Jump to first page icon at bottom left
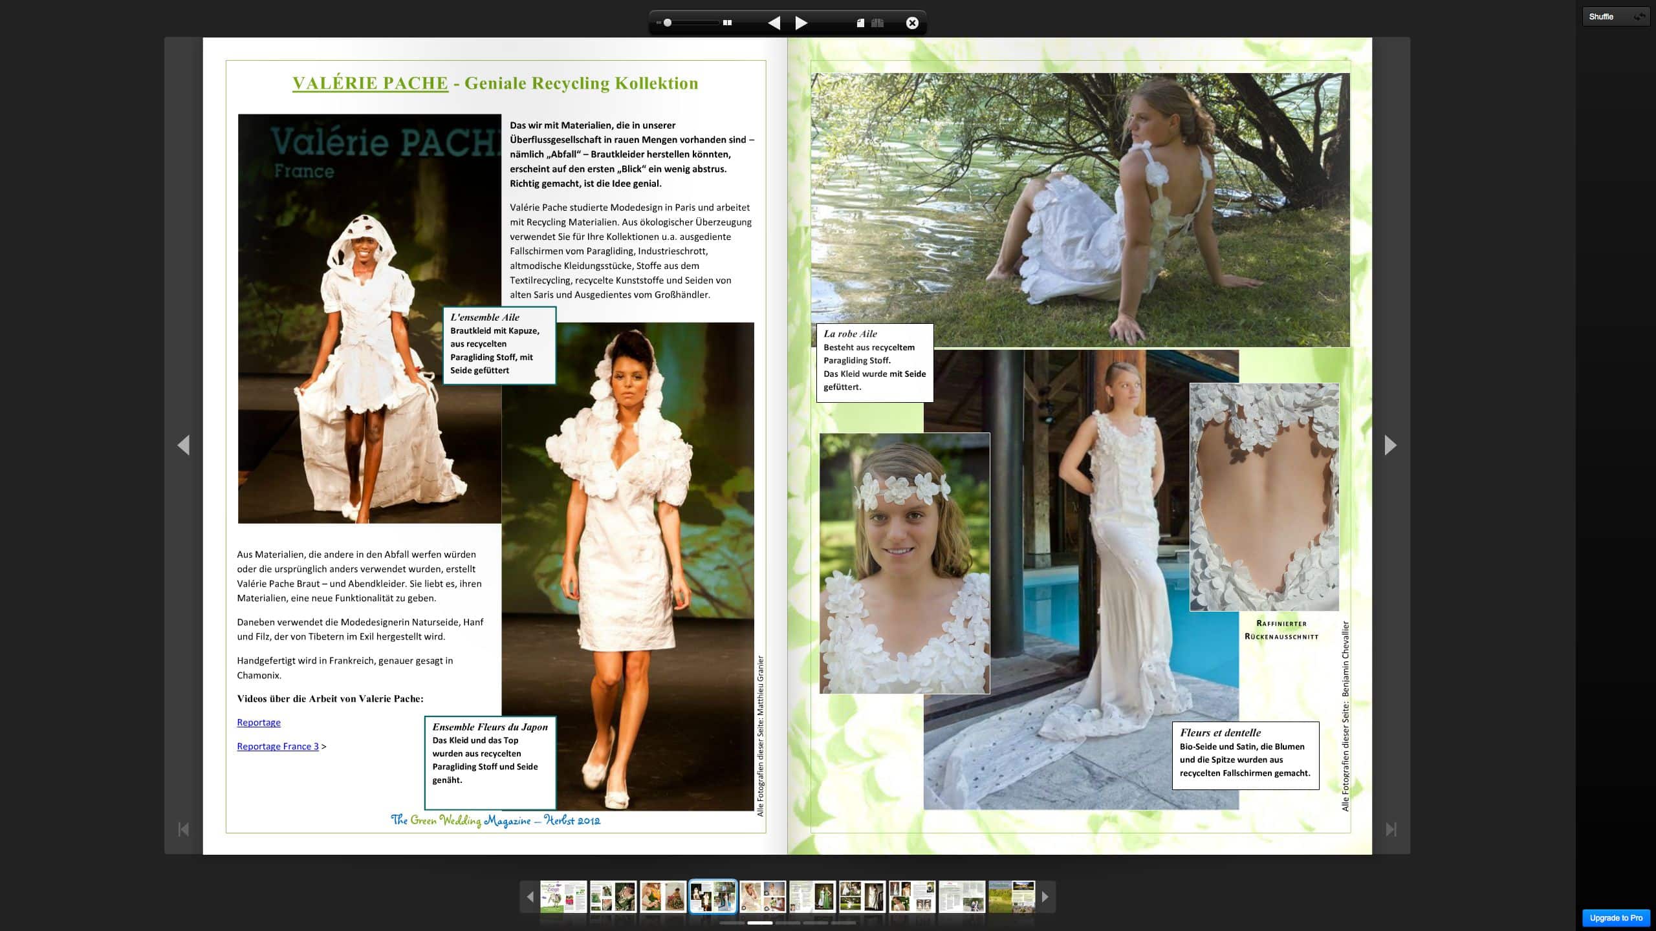 [x=184, y=829]
